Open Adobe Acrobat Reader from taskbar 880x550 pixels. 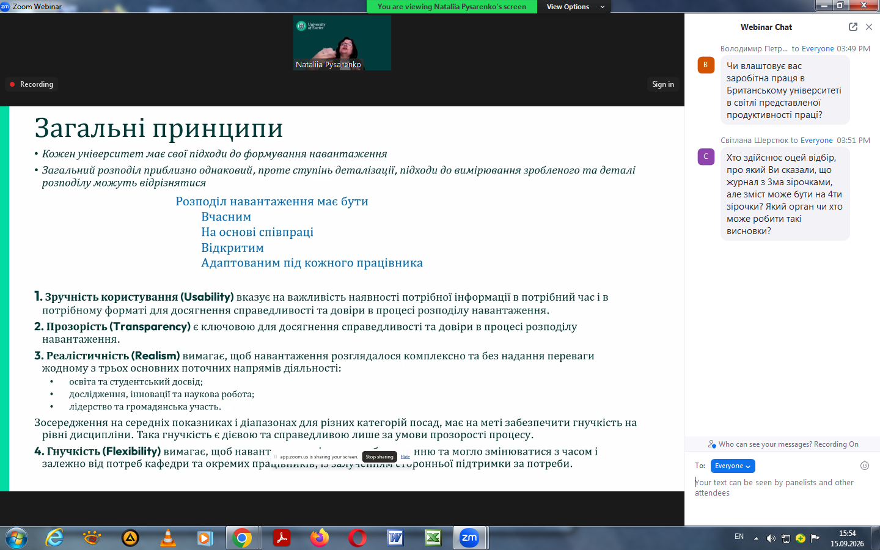click(281, 538)
